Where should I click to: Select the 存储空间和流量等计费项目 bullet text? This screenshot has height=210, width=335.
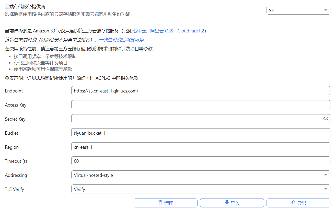click(41, 63)
